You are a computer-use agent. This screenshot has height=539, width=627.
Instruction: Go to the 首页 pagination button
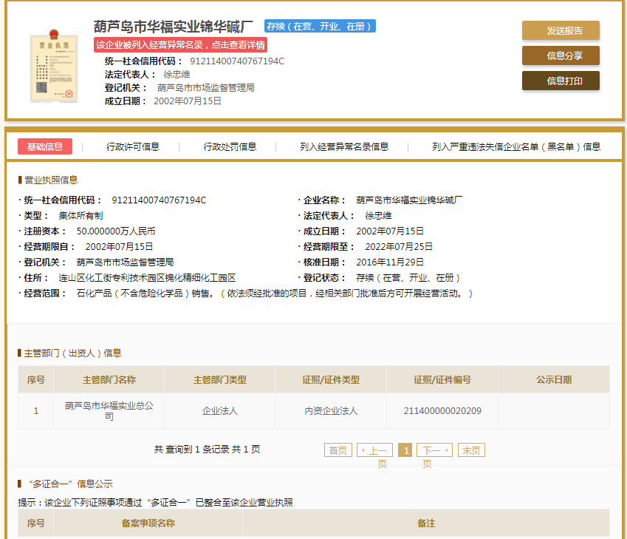click(338, 449)
